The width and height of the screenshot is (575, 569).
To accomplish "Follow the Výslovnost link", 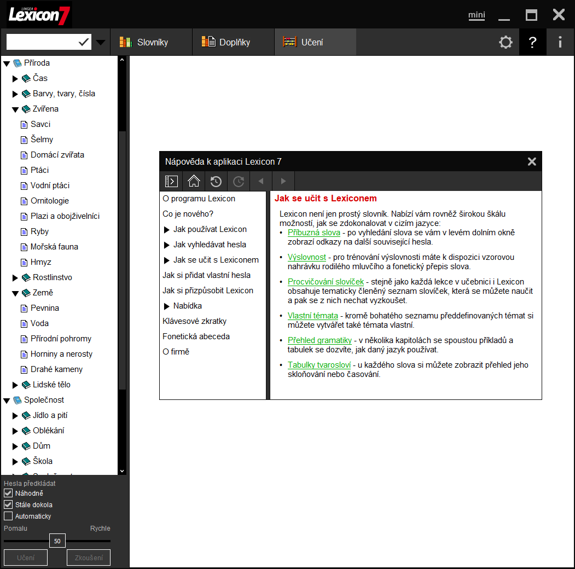I will pos(306,257).
